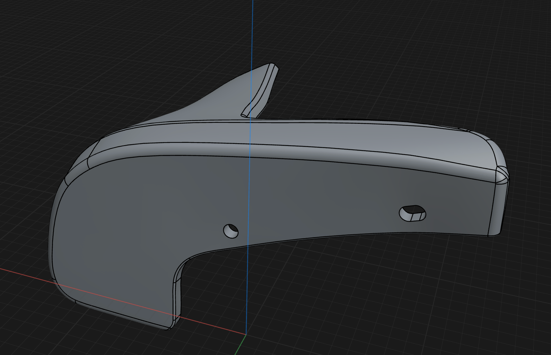Click the small circular hole on the model
Viewport: 551px width, 355px height.
point(231,231)
